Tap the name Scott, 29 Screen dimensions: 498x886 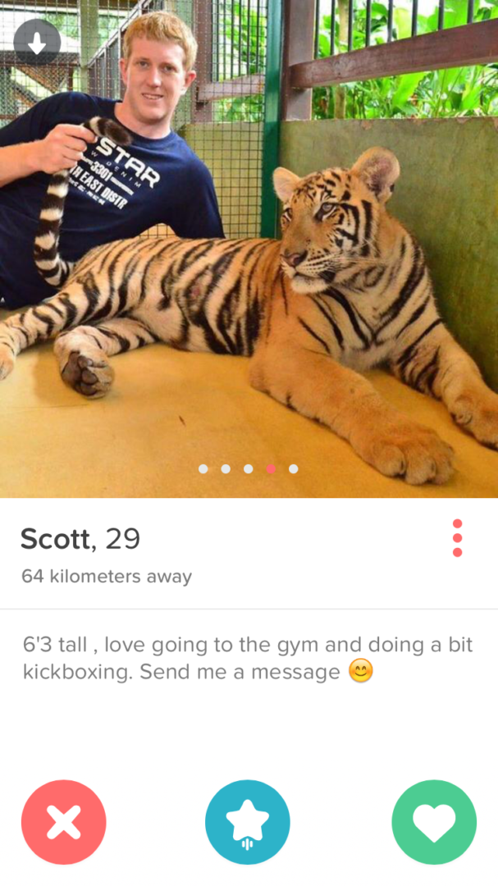(x=80, y=539)
